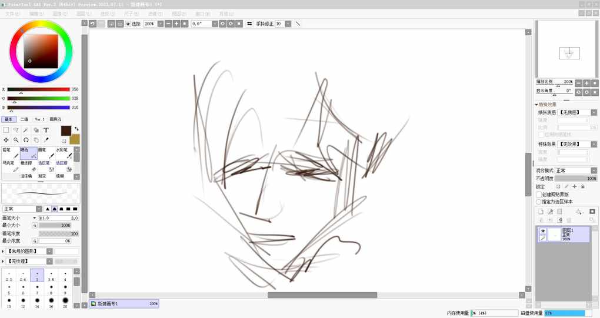Expand the 【常规的圆形】 brush shape dropdown

pos(49,251)
